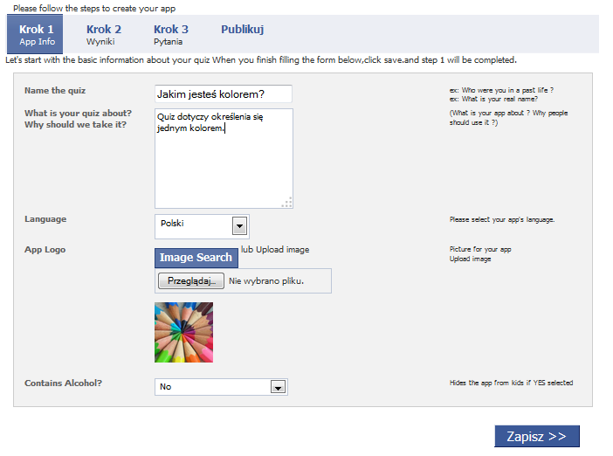Viewport: 613px width, 456px height.
Task: Focus the quiz description text area
Action: point(224,158)
